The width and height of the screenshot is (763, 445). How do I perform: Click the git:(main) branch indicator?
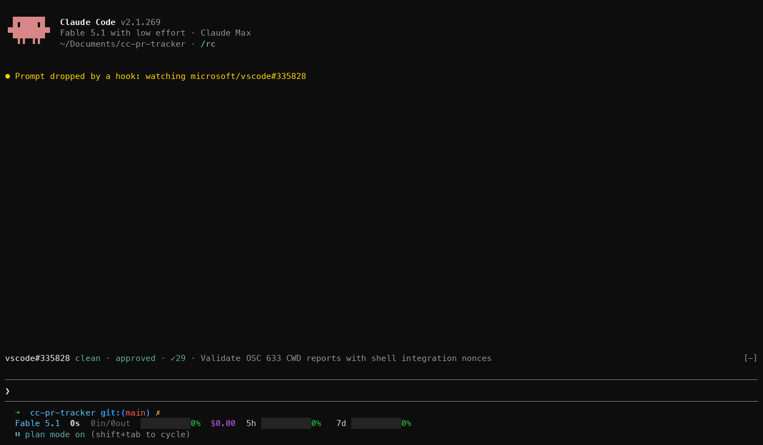pos(126,413)
